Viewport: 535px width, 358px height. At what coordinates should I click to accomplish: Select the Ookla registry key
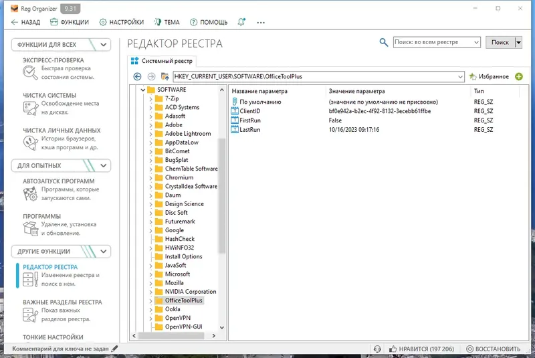coord(173,309)
